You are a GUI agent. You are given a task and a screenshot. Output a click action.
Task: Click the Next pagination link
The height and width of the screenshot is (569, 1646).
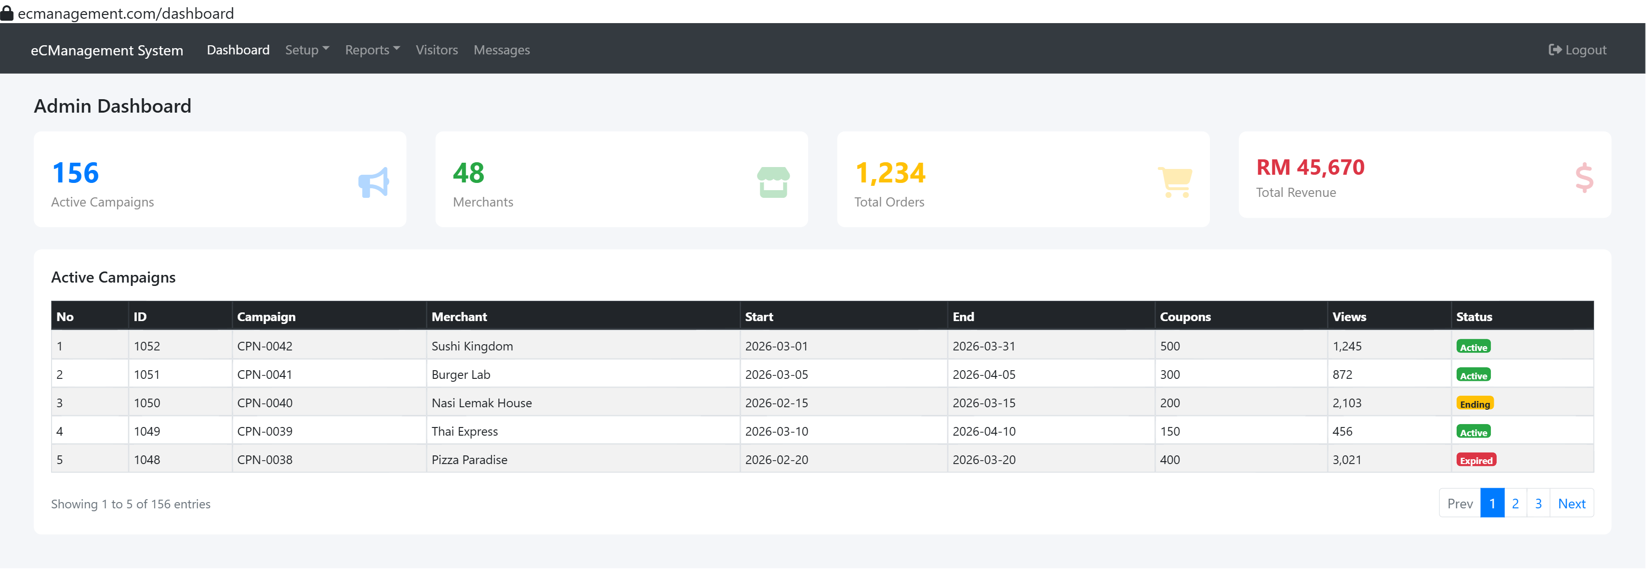tap(1572, 503)
